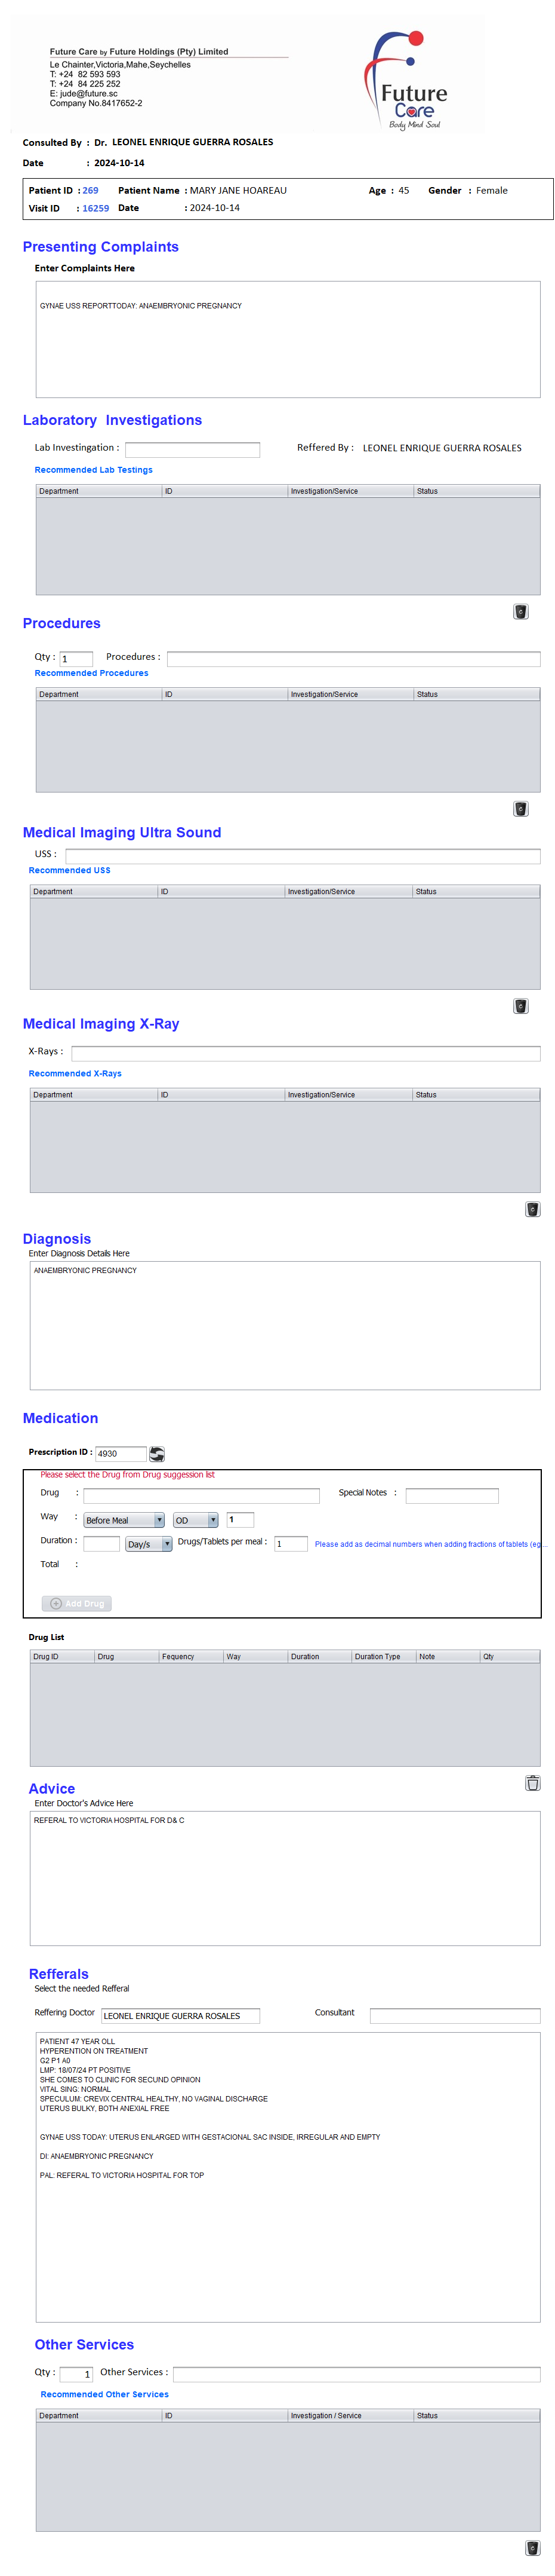555x2576 pixels.
Task: Expand the OD frequency dropdown
Action: pos(196,1520)
